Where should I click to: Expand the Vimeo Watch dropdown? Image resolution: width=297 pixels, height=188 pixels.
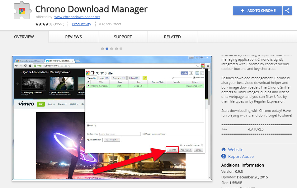(x=74, y=104)
